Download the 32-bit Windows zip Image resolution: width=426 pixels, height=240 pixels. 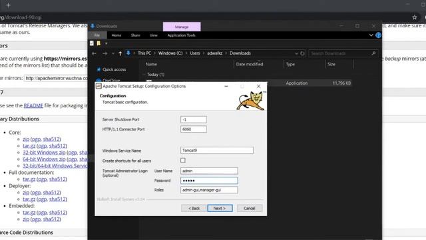[44, 153]
